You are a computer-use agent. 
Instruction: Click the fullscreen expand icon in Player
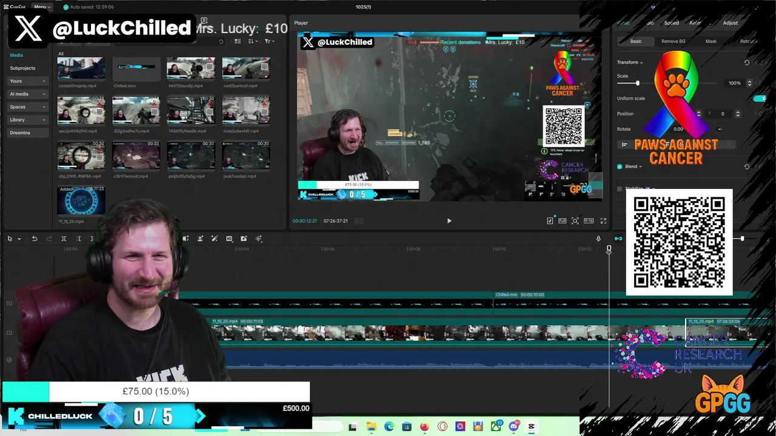(x=603, y=221)
